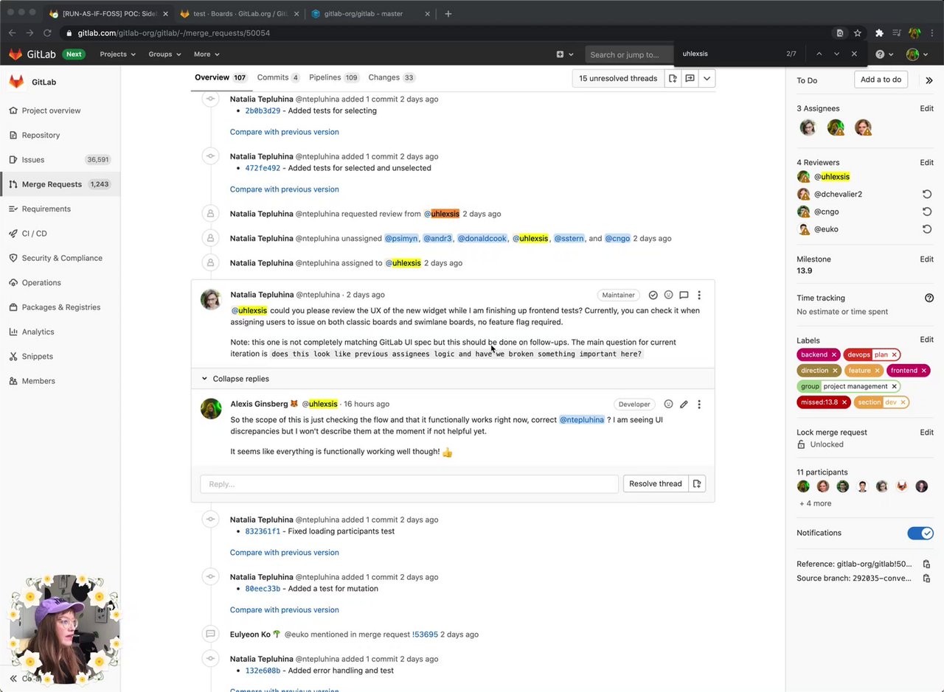The width and height of the screenshot is (944, 692).
Task: Jump to next unresolved thread
Action: [690, 78]
